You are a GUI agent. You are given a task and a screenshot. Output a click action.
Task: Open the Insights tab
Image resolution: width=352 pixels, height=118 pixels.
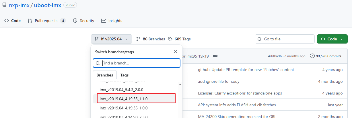pyautogui.click(x=112, y=21)
